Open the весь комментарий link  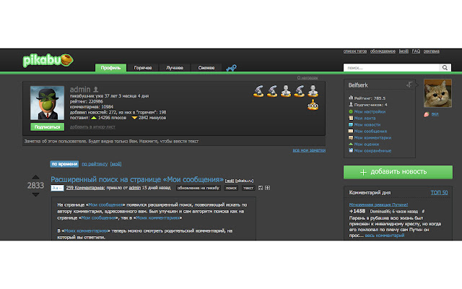(385, 236)
